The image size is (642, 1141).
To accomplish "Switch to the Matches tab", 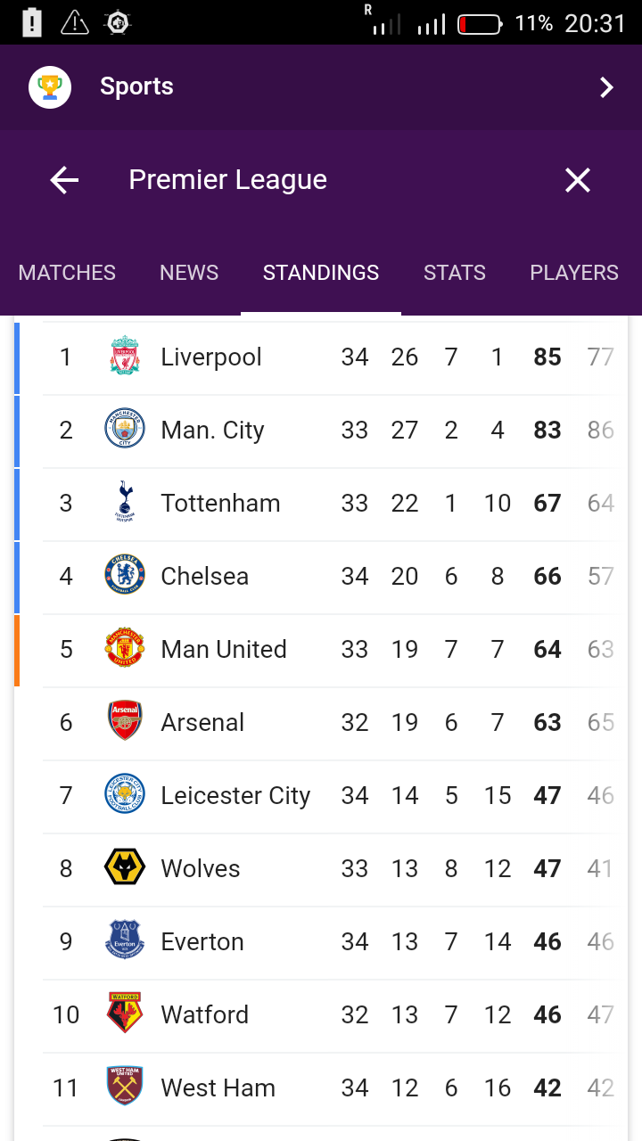I will point(67,273).
